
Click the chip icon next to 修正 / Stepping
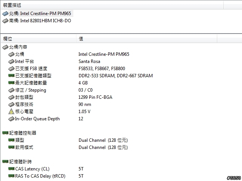click(x=11, y=90)
